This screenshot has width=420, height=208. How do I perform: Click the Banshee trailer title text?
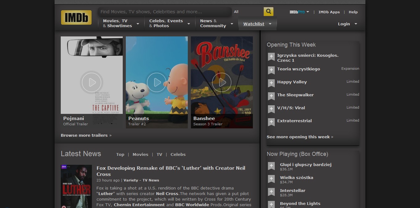click(x=204, y=118)
